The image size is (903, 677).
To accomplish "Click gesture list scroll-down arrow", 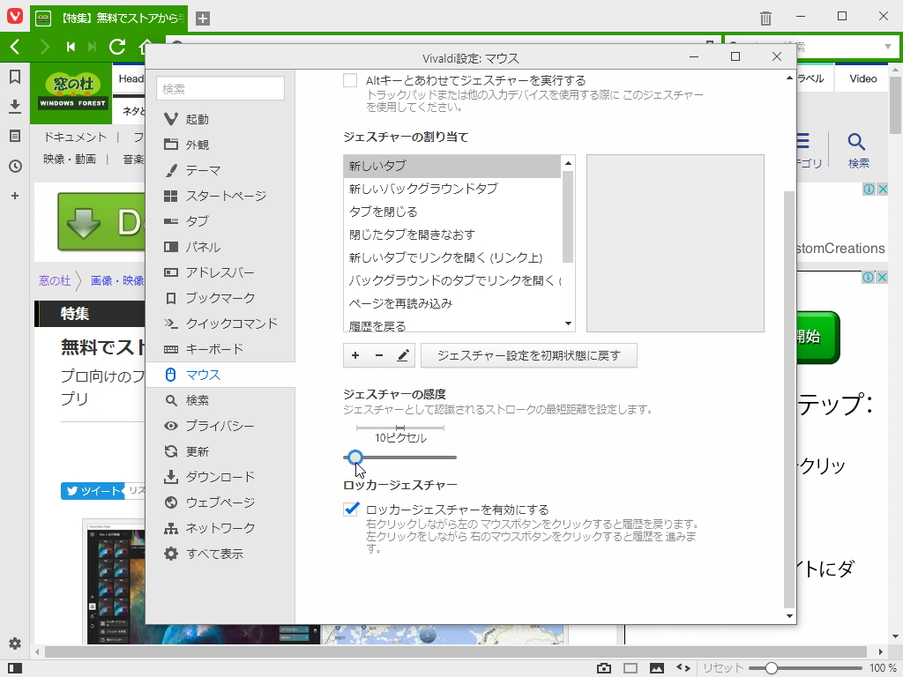I will point(569,324).
